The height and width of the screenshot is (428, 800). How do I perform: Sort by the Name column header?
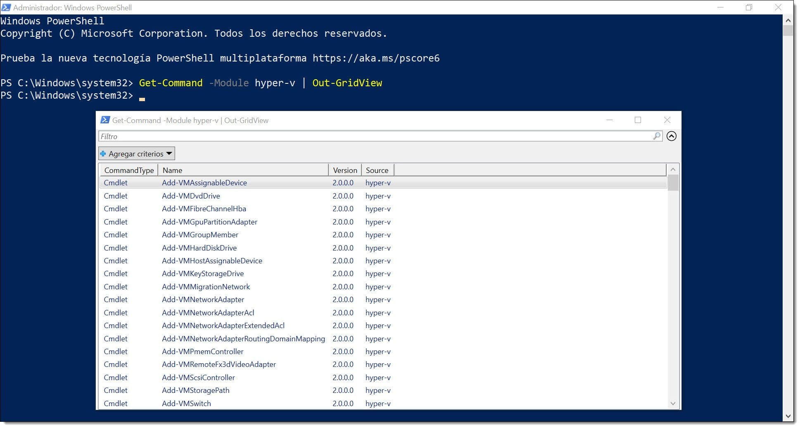click(x=243, y=170)
